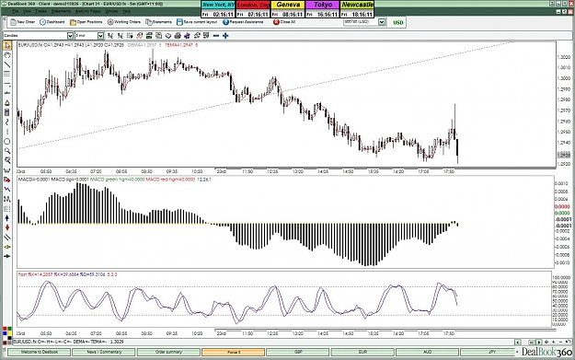Image resolution: width=575 pixels, height=360 pixels.
Task: Select the trend line drawing tool
Action: tap(7, 64)
